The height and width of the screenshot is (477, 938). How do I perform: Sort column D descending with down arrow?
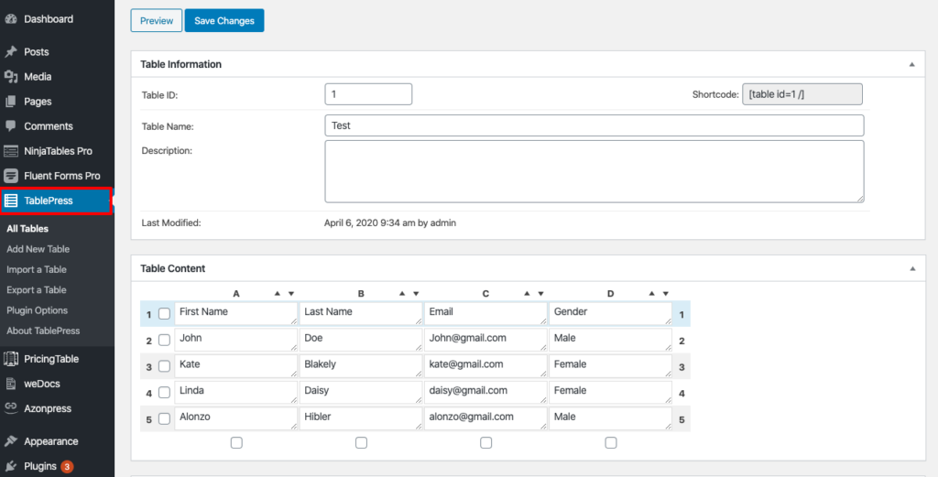(665, 294)
